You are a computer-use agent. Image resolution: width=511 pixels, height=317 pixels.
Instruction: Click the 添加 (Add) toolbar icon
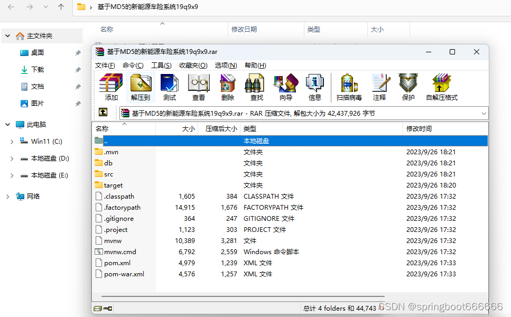coord(111,87)
